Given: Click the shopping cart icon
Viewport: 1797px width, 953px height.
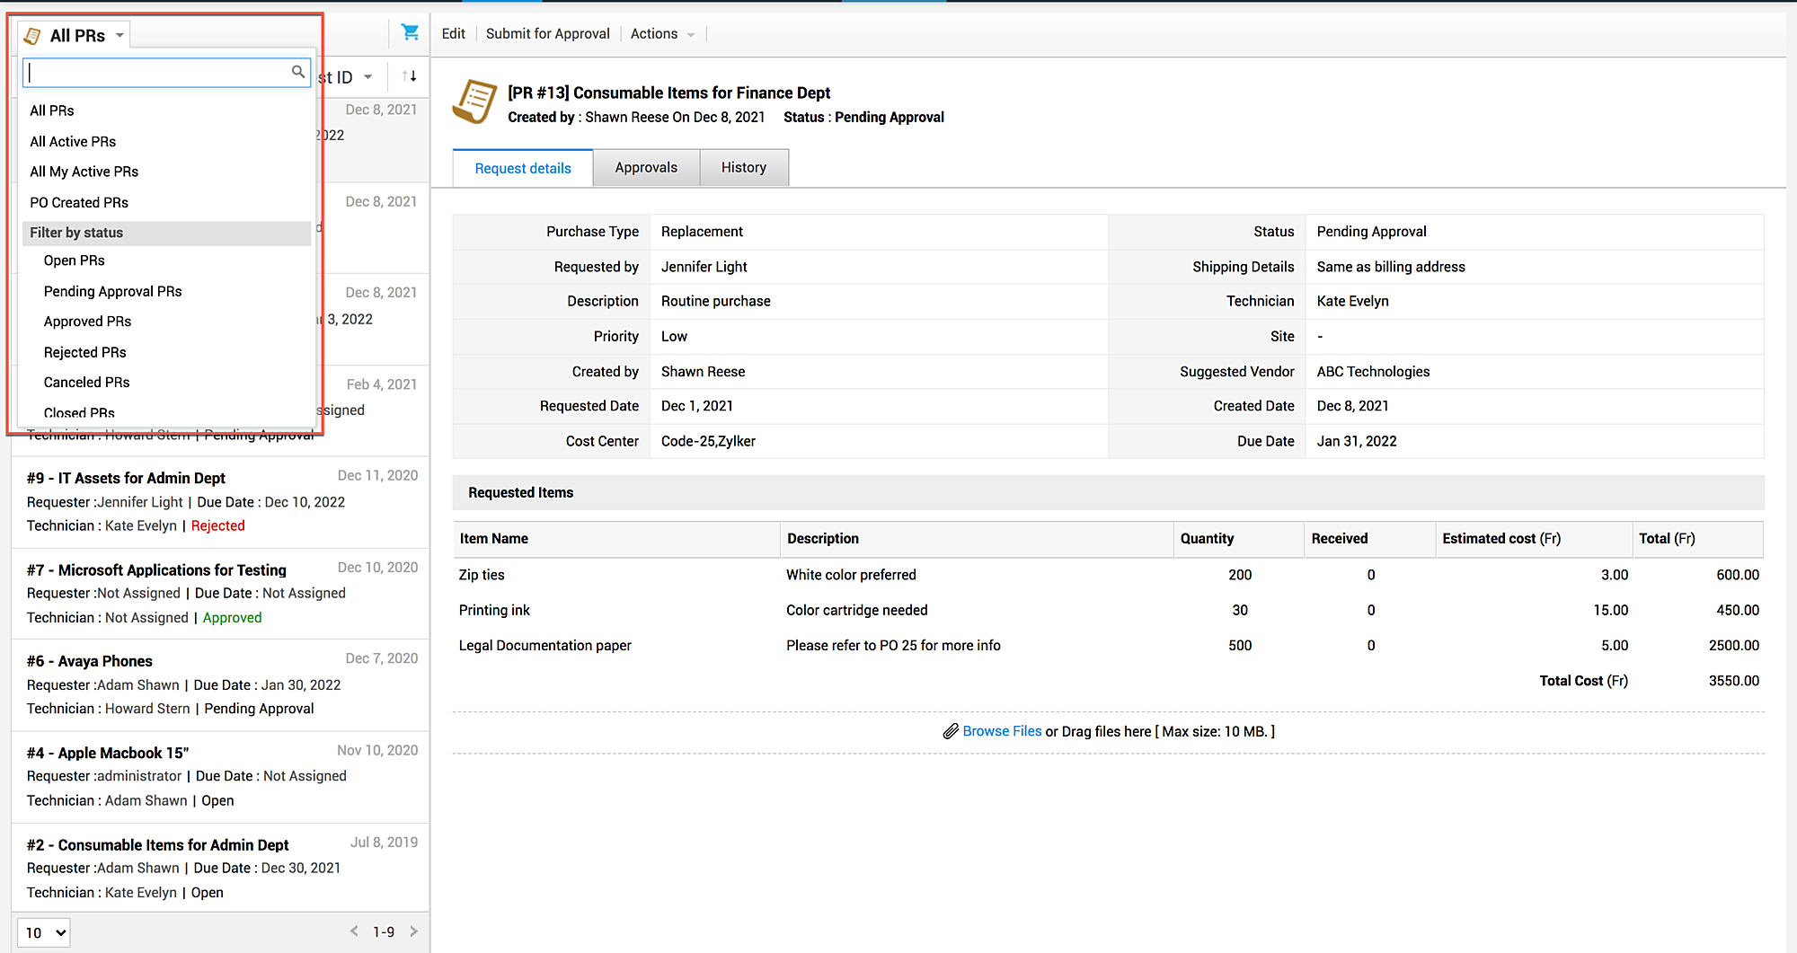Looking at the screenshot, I should coord(410,32).
